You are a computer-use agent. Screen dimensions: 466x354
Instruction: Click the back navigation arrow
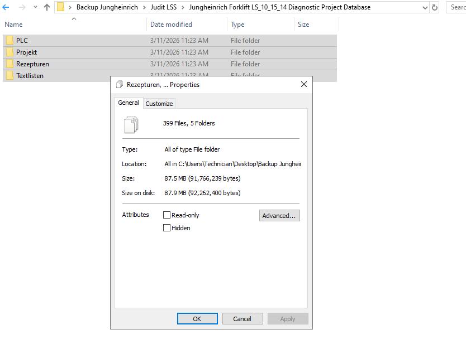click(x=6, y=7)
